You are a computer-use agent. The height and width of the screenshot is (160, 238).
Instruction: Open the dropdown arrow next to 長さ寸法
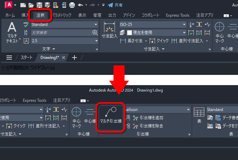146,41
